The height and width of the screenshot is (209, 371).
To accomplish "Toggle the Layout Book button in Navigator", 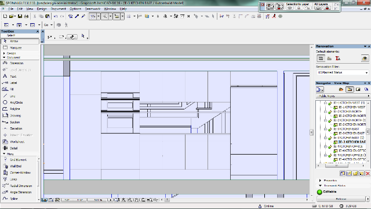I will tap(358, 89).
